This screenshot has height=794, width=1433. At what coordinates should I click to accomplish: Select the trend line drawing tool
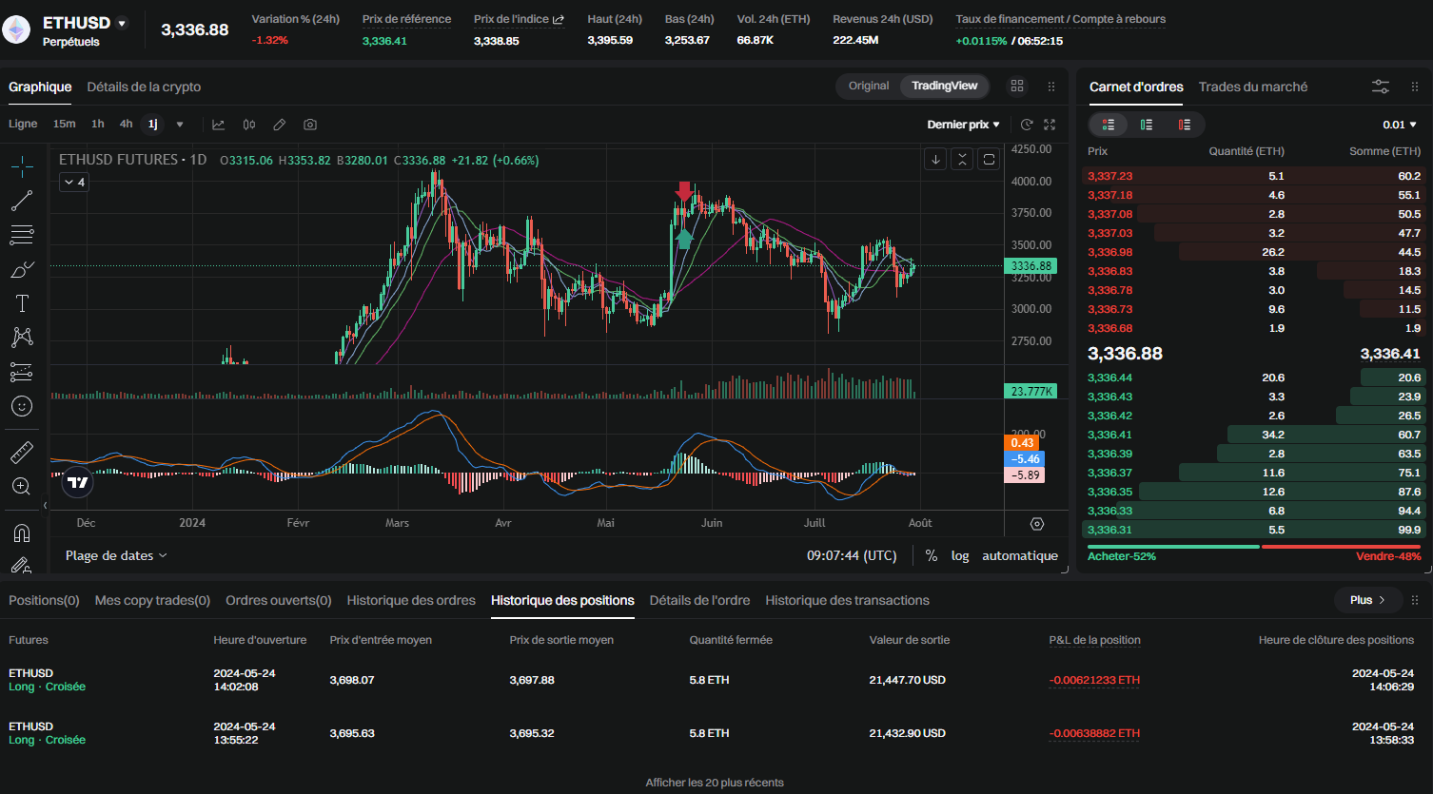pos(22,201)
